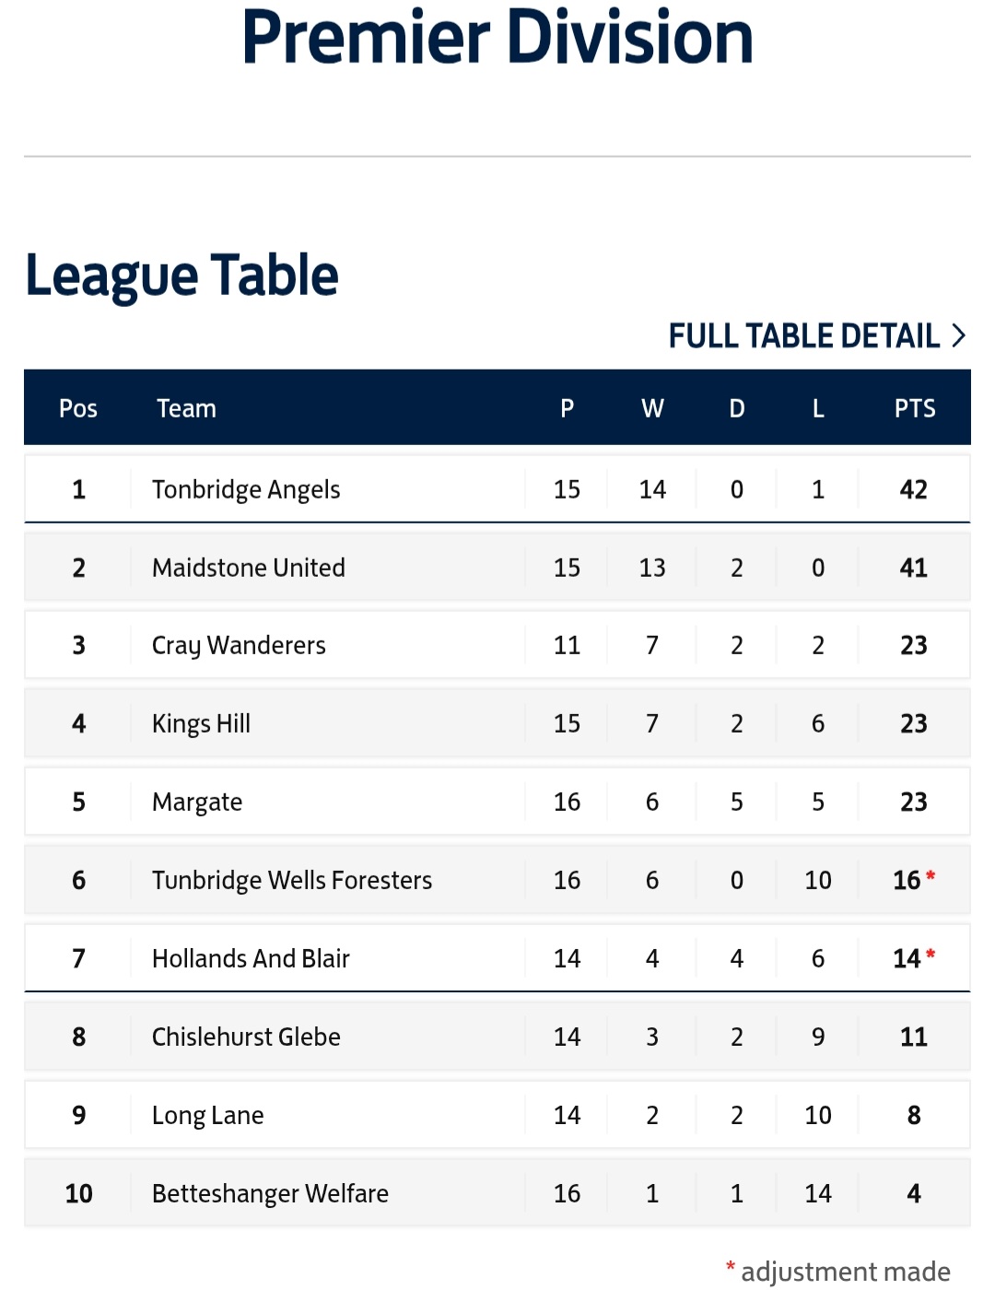Open the Margate team entry
Viewport: 995px width, 1313px height.
197,802
